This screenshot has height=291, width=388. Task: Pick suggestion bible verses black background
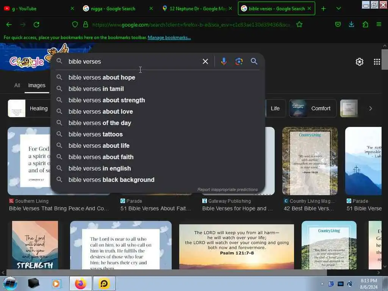(158, 180)
